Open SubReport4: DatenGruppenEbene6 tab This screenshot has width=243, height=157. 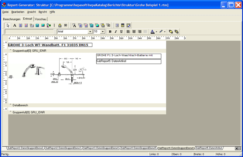point(176,148)
